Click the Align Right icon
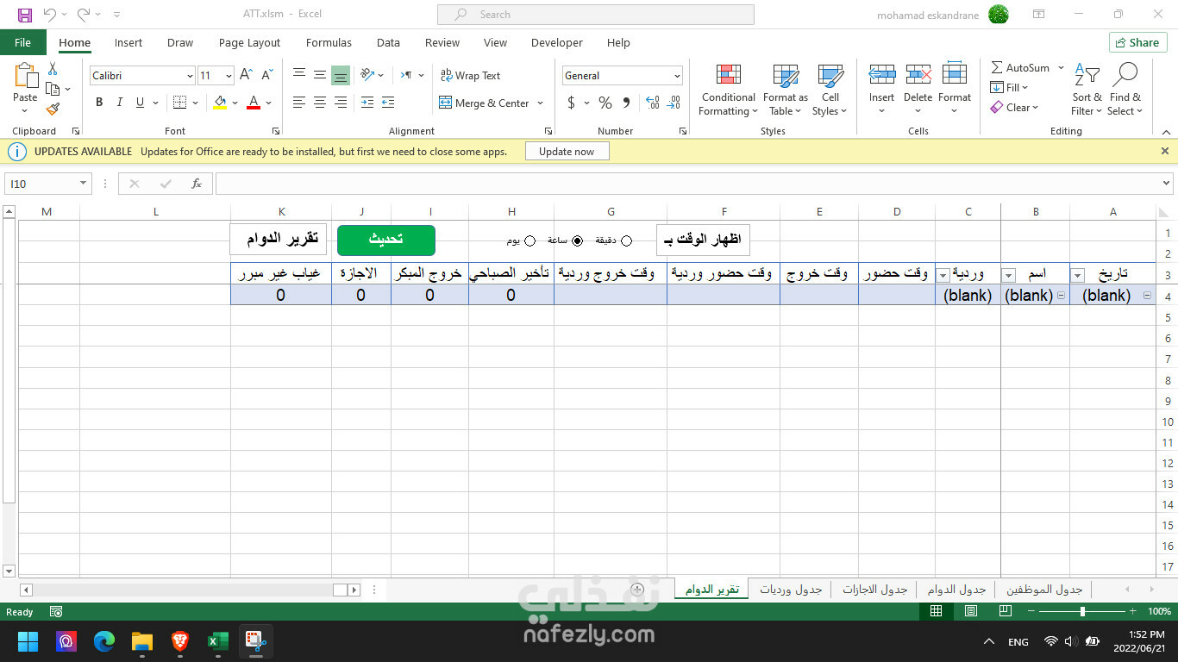This screenshot has width=1178, height=662. coord(341,103)
